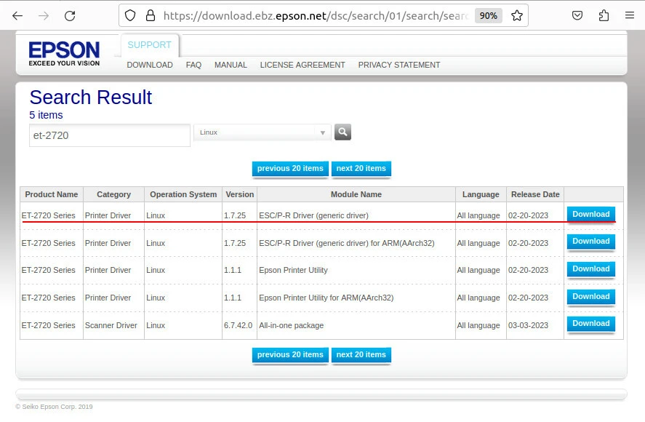Open the FAQ menu item
The width and height of the screenshot is (645, 422).
193,65
